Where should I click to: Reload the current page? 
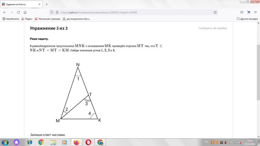click(19, 12)
